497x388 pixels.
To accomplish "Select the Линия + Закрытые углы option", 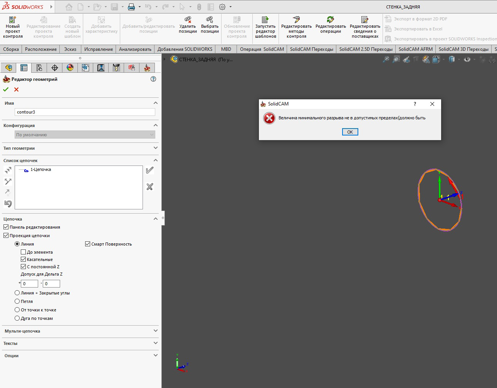I will click(x=17, y=293).
